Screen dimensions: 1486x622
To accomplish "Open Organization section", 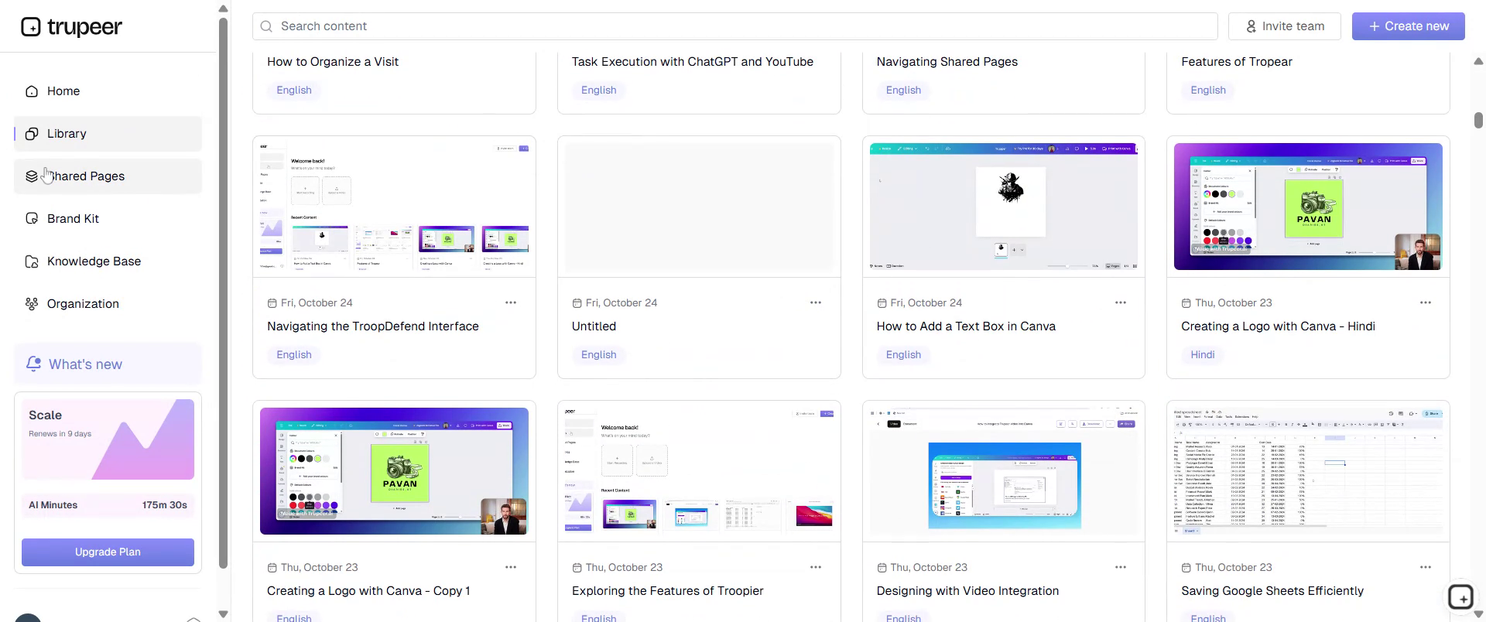I will pyautogui.click(x=108, y=304).
